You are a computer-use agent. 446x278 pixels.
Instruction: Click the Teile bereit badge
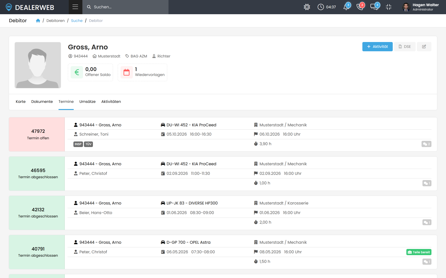(x=419, y=252)
